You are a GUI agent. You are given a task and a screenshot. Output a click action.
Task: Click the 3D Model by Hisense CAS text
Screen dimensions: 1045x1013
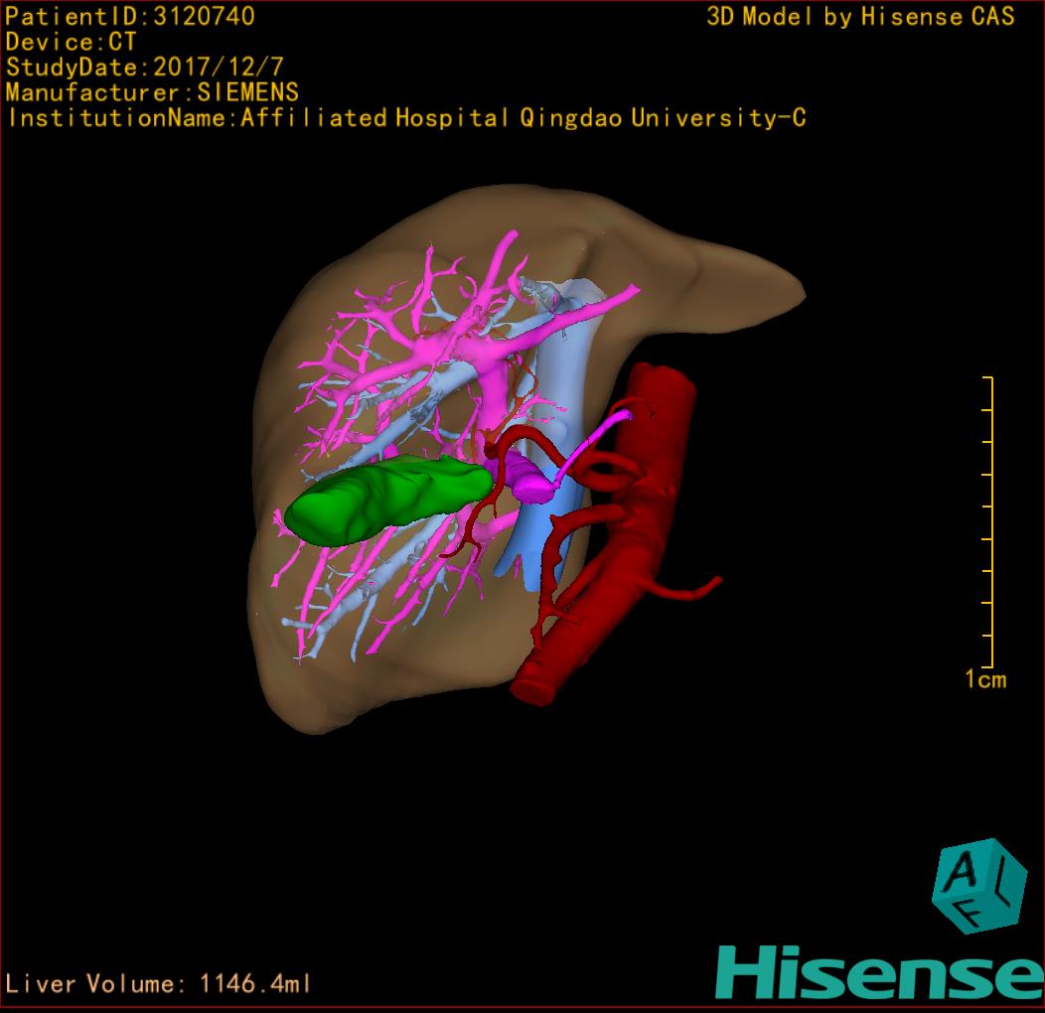click(860, 16)
